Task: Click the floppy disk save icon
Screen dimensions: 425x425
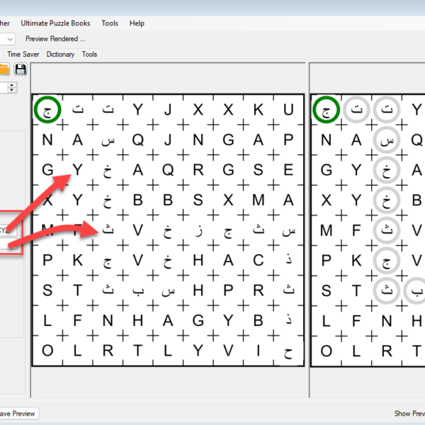Action: coord(21,69)
